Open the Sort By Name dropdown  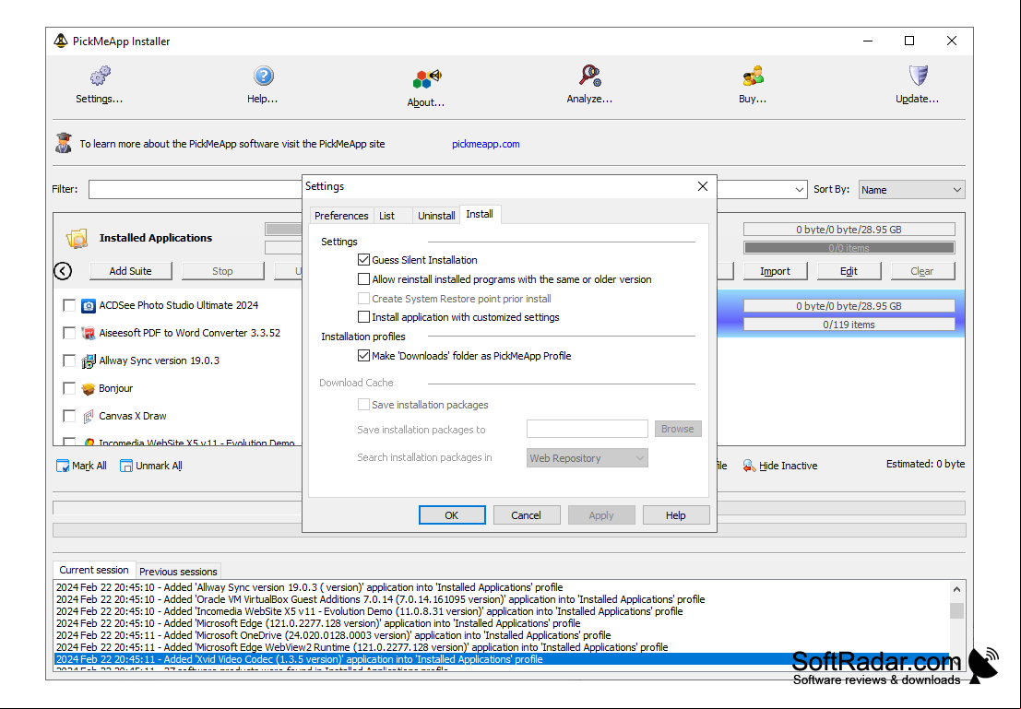click(x=911, y=189)
